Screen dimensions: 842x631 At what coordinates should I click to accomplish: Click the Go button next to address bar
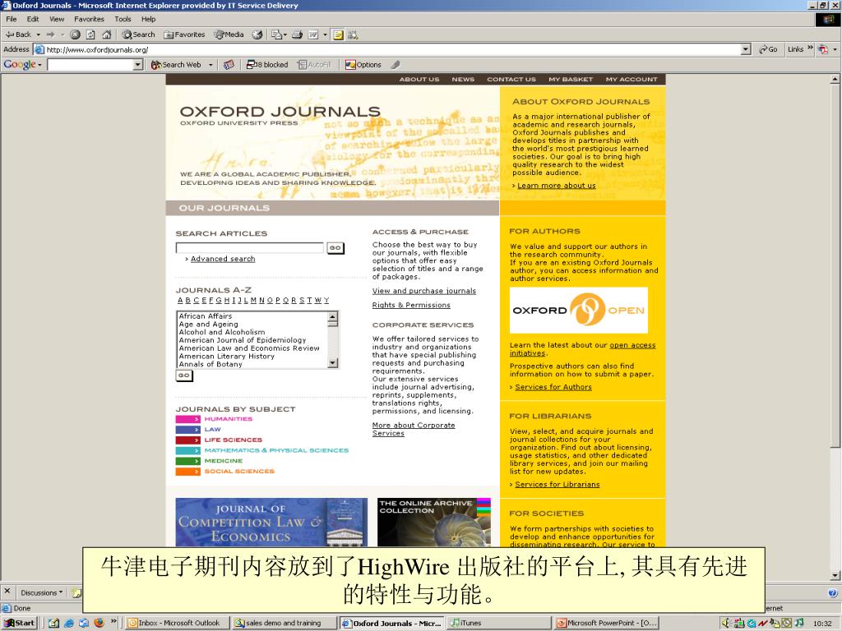click(x=768, y=49)
